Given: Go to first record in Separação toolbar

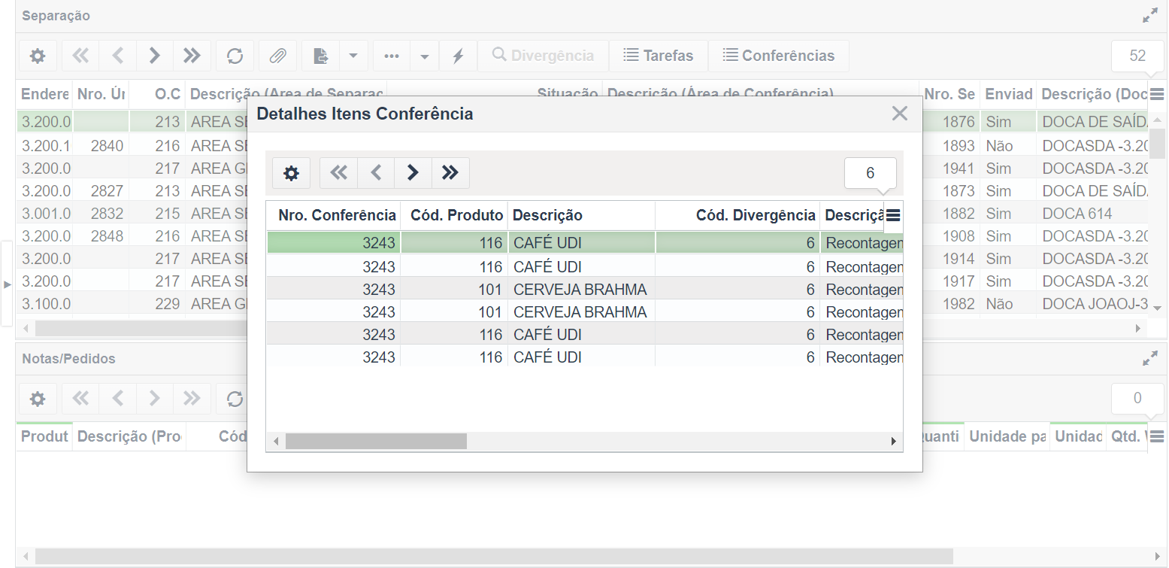Looking at the screenshot, I should pos(80,56).
